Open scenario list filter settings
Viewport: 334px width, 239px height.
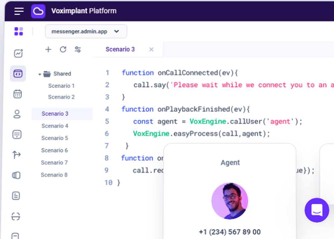tap(78, 50)
